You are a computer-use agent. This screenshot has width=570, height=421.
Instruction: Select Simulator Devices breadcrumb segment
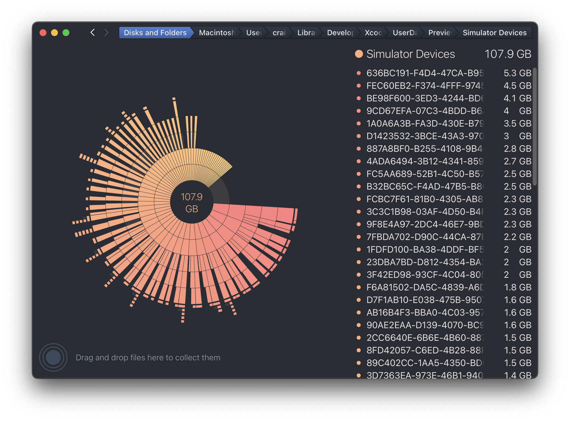[x=494, y=33]
